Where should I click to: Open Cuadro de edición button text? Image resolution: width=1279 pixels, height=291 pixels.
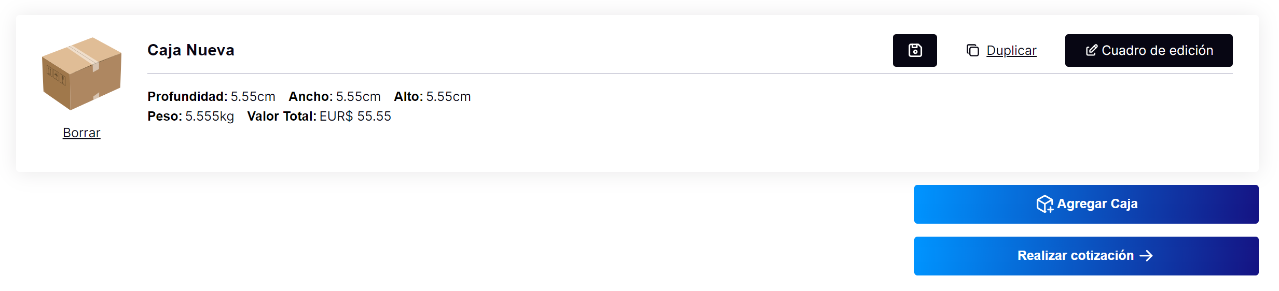pyautogui.click(x=1157, y=50)
